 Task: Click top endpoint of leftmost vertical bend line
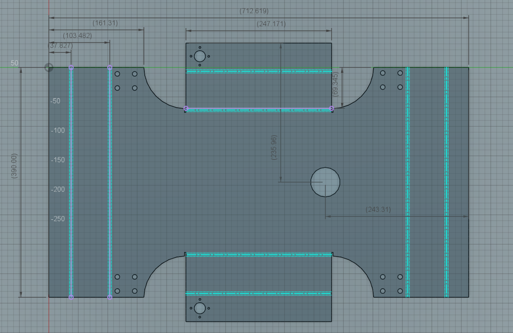[x=71, y=67]
